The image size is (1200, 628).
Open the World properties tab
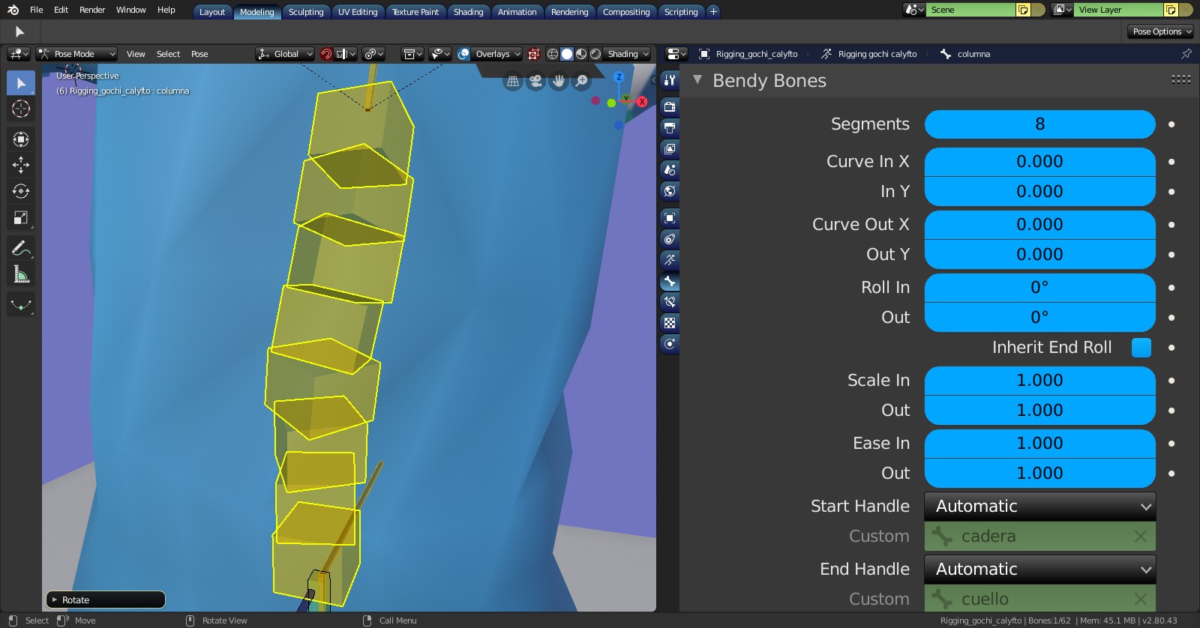[x=670, y=190]
